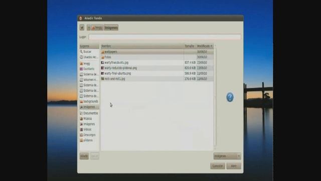Click the 176.6 KB size cell
Screen dimensions: 321x181
click(190, 79)
